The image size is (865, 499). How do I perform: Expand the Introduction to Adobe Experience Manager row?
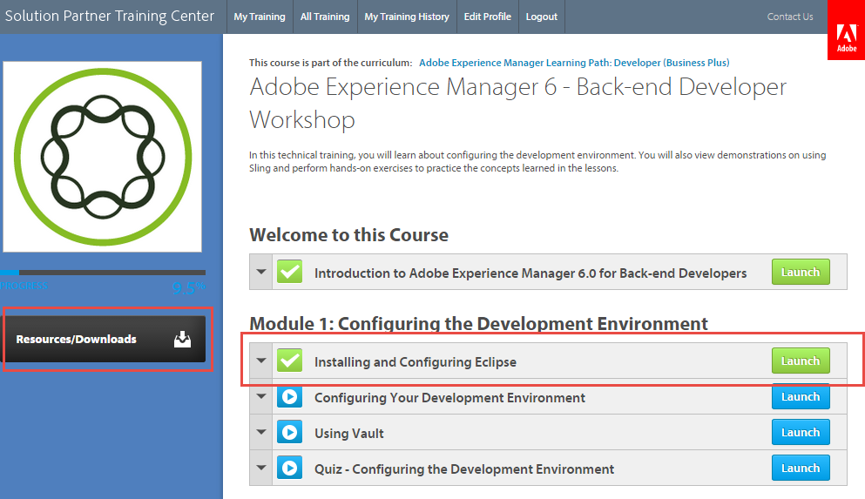click(x=261, y=273)
